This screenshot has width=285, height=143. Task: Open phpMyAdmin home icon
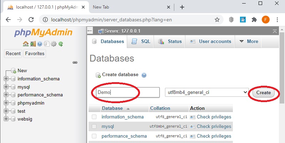click(26, 44)
